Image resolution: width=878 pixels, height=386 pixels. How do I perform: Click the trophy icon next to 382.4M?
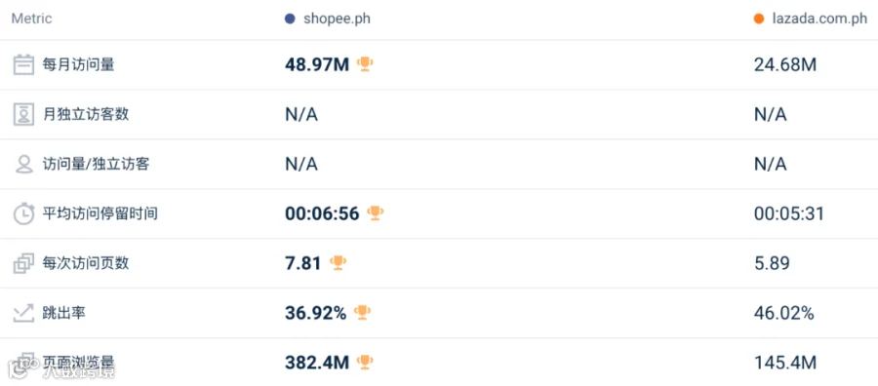click(365, 362)
